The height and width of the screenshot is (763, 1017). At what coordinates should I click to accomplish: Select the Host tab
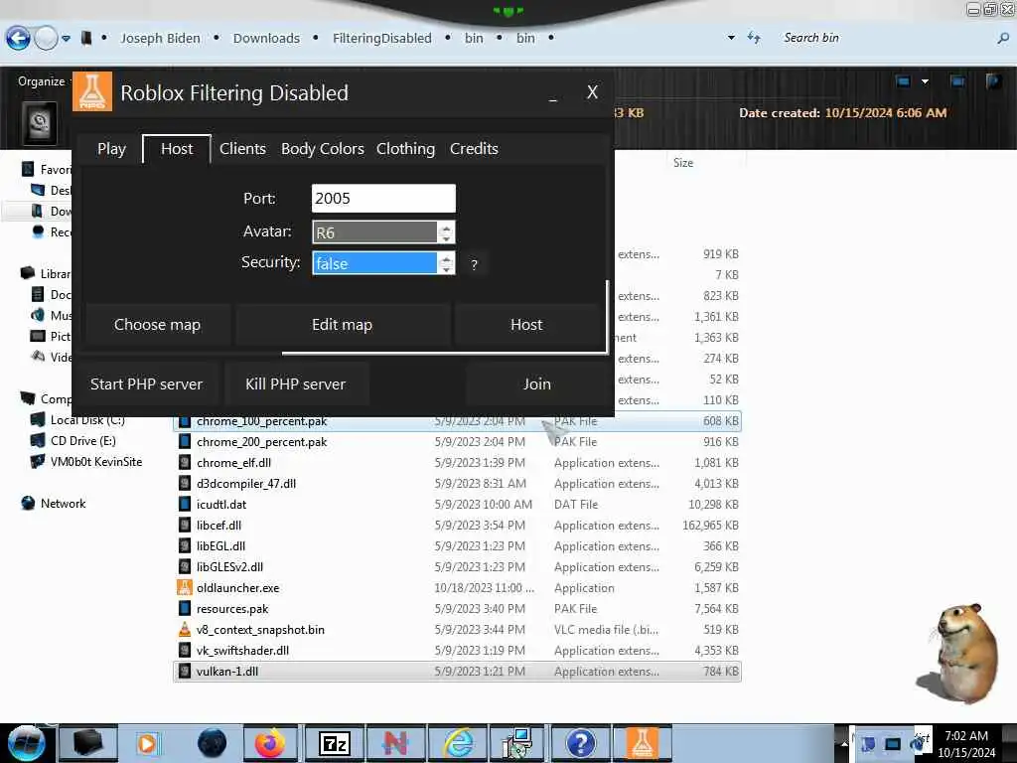[x=177, y=149]
